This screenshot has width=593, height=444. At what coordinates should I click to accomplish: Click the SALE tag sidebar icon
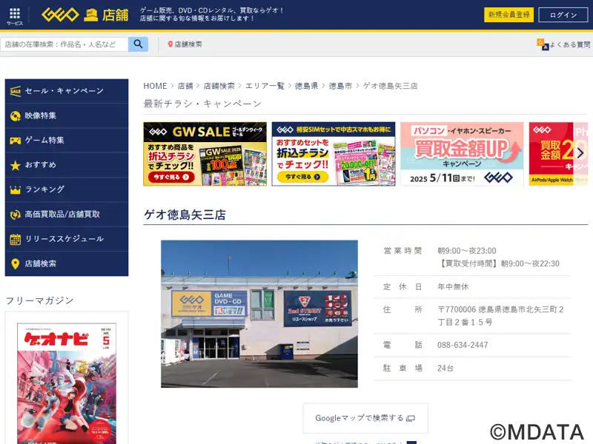pyautogui.click(x=15, y=91)
